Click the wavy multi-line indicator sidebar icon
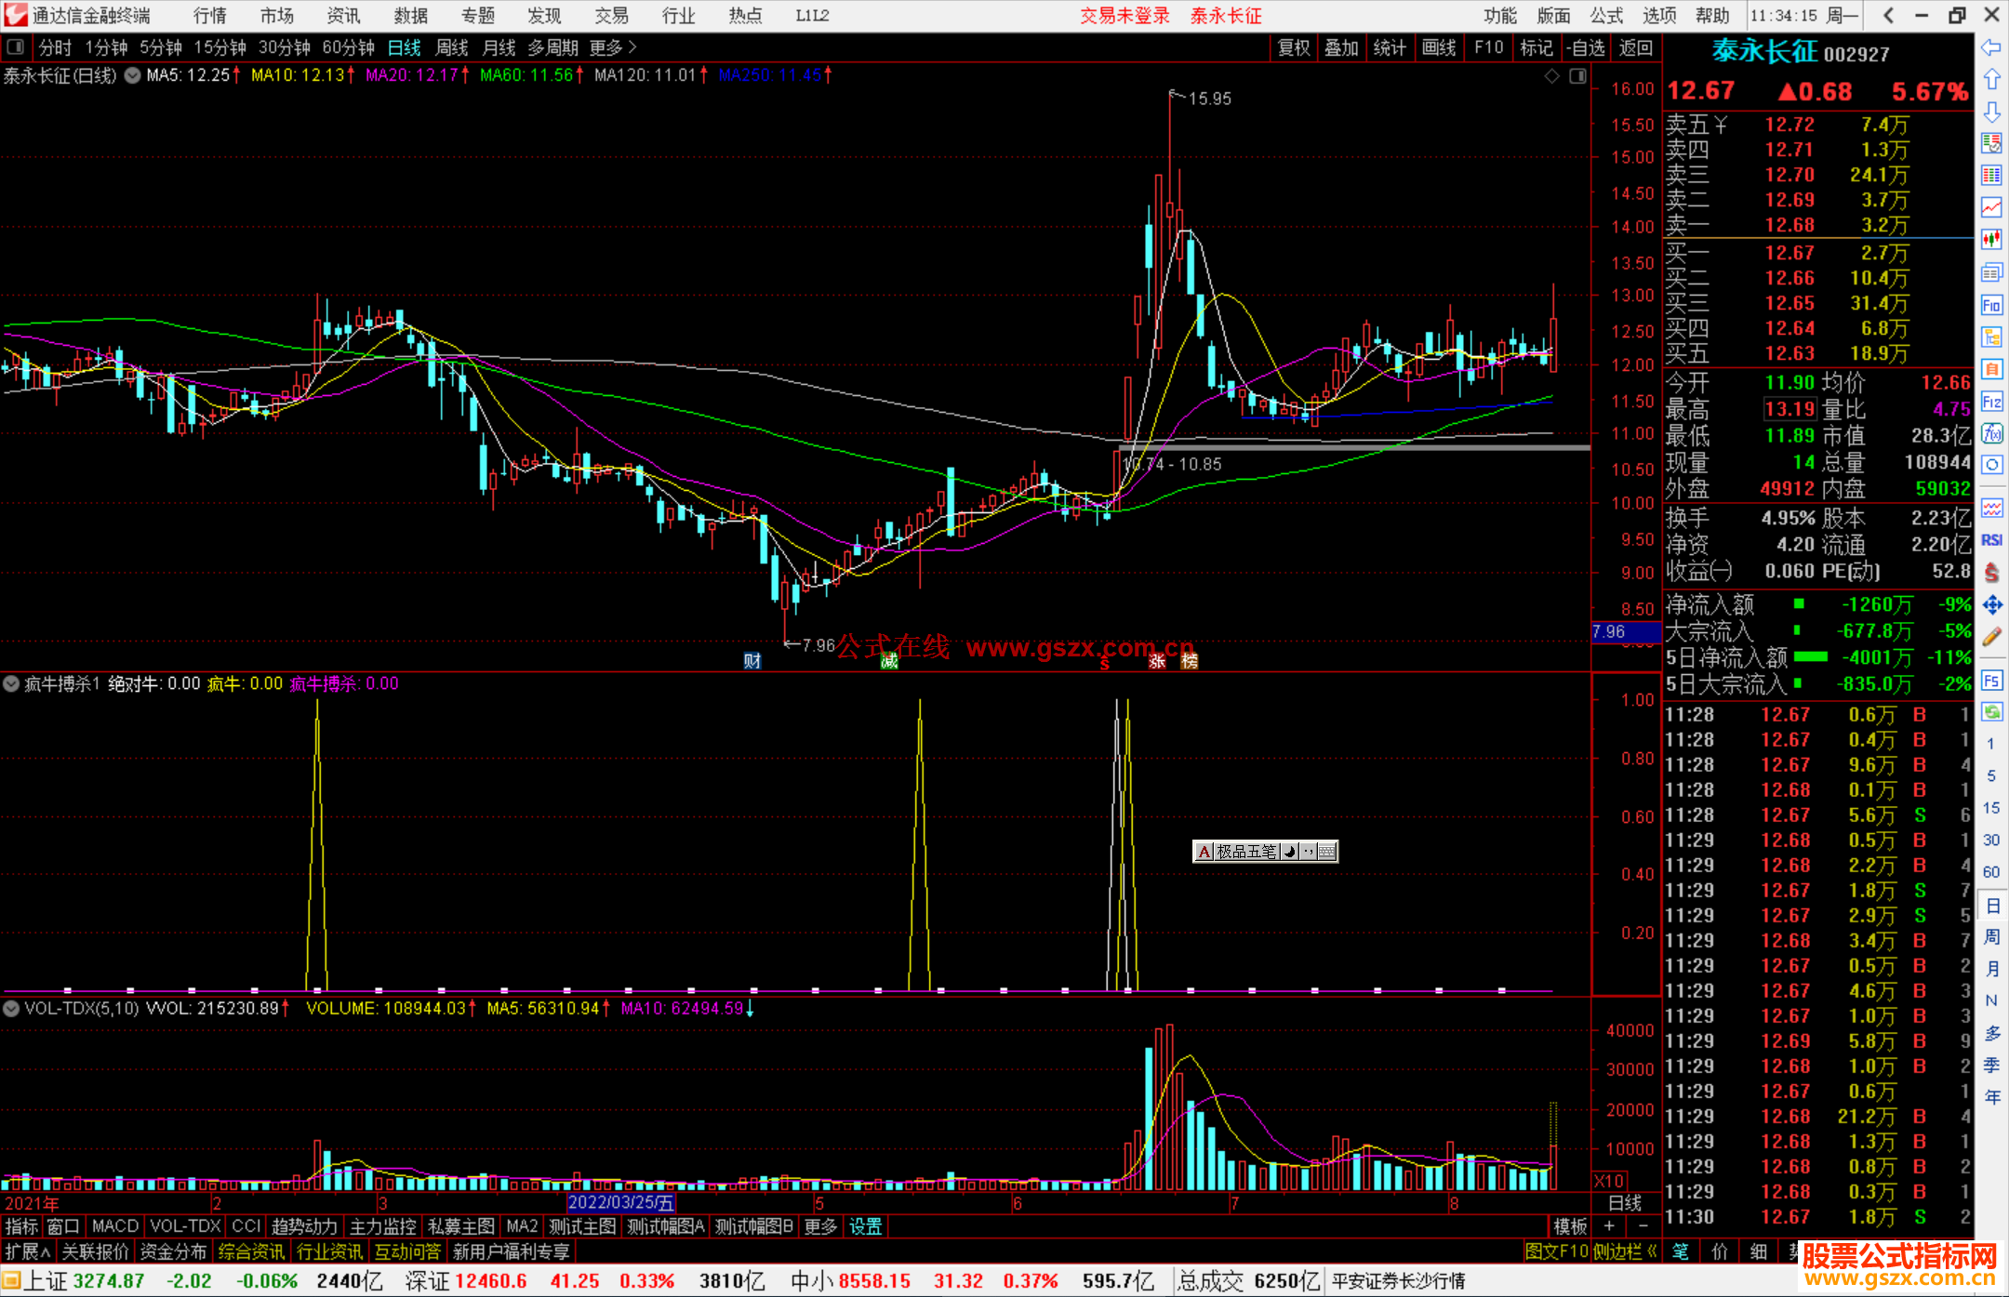 pos(1991,508)
